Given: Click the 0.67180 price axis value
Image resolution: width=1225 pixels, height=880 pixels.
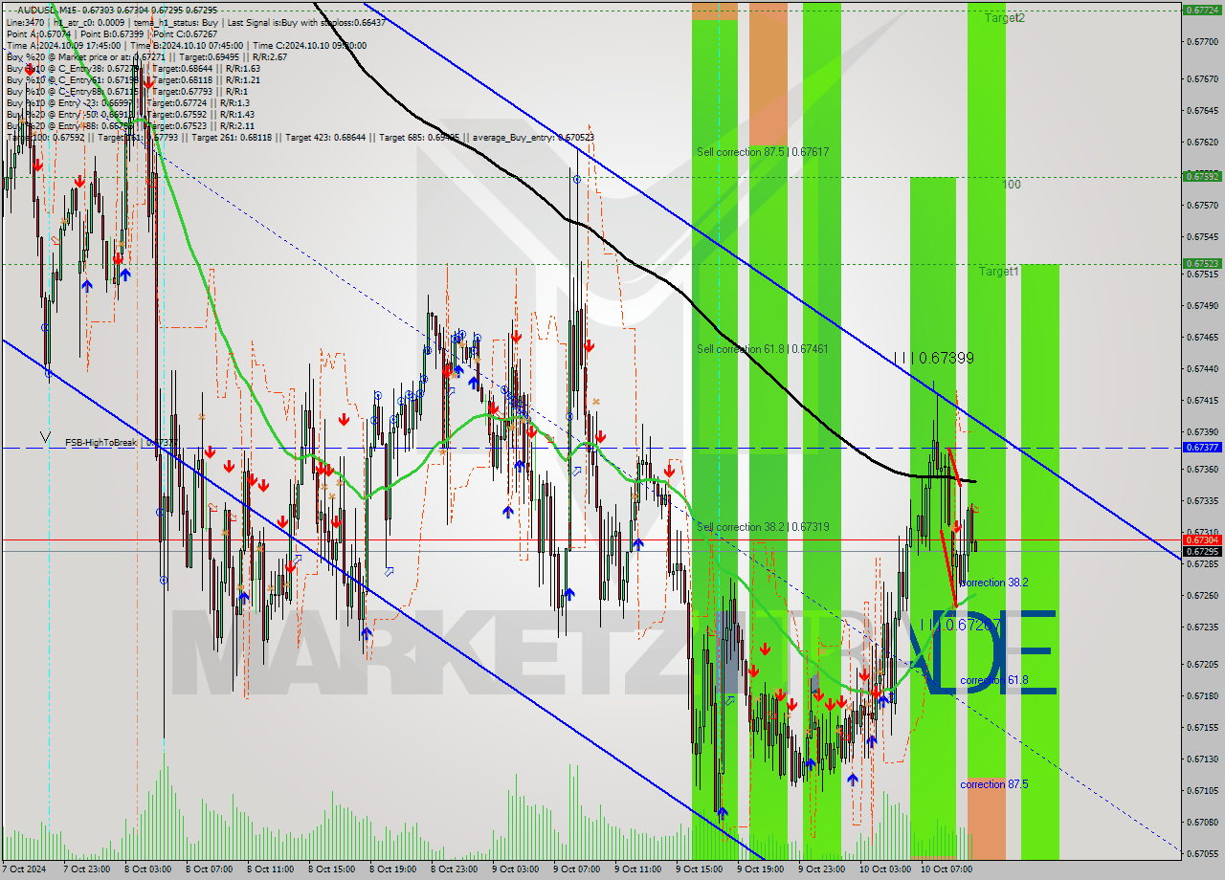Looking at the screenshot, I should [1201, 695].
